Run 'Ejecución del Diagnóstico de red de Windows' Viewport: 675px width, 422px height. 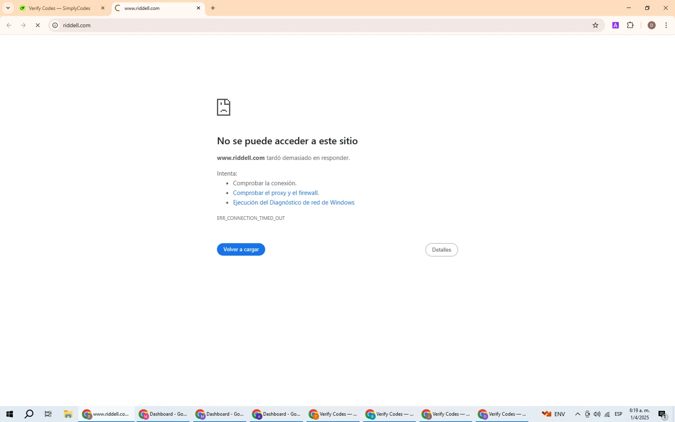(x=294, y=203)
